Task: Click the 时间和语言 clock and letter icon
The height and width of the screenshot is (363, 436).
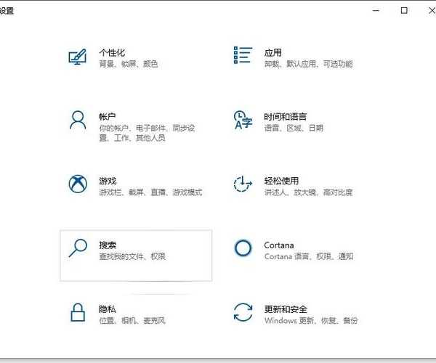Action: click(243, 121)
